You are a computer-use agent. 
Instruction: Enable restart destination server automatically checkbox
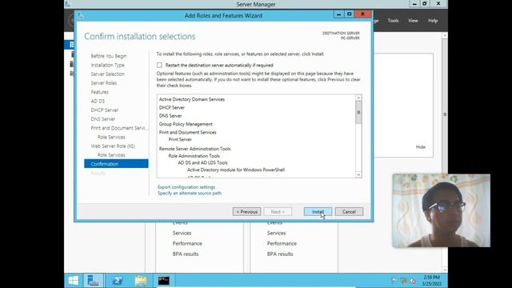159,65
